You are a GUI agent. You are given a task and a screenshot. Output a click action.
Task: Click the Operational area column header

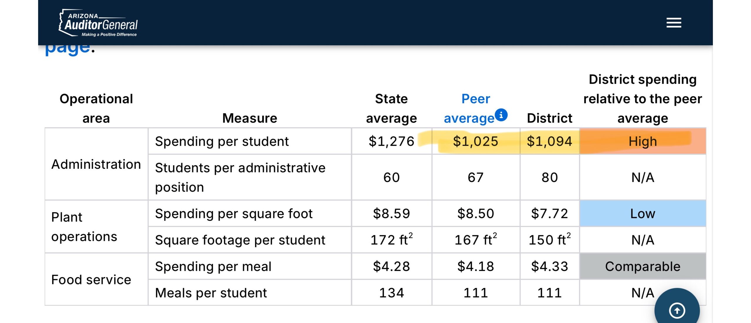pyautogui.click(x=96, y=108)
